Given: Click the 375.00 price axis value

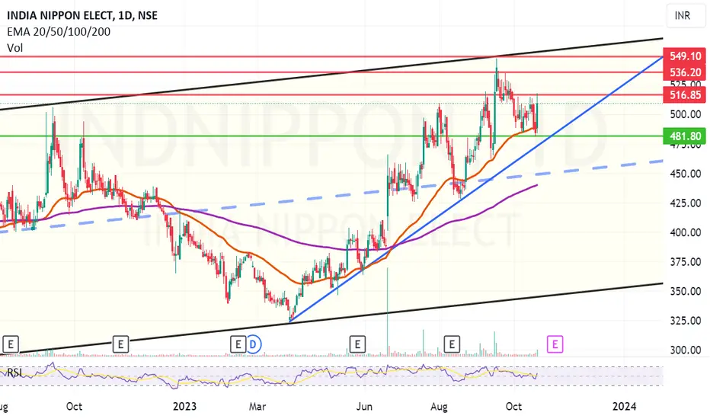Looking at the screenshot, I should click(x=685, y=262).
